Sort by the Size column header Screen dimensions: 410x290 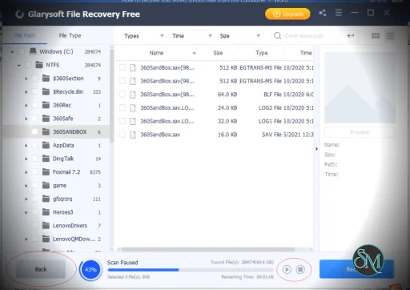(218, 53)
